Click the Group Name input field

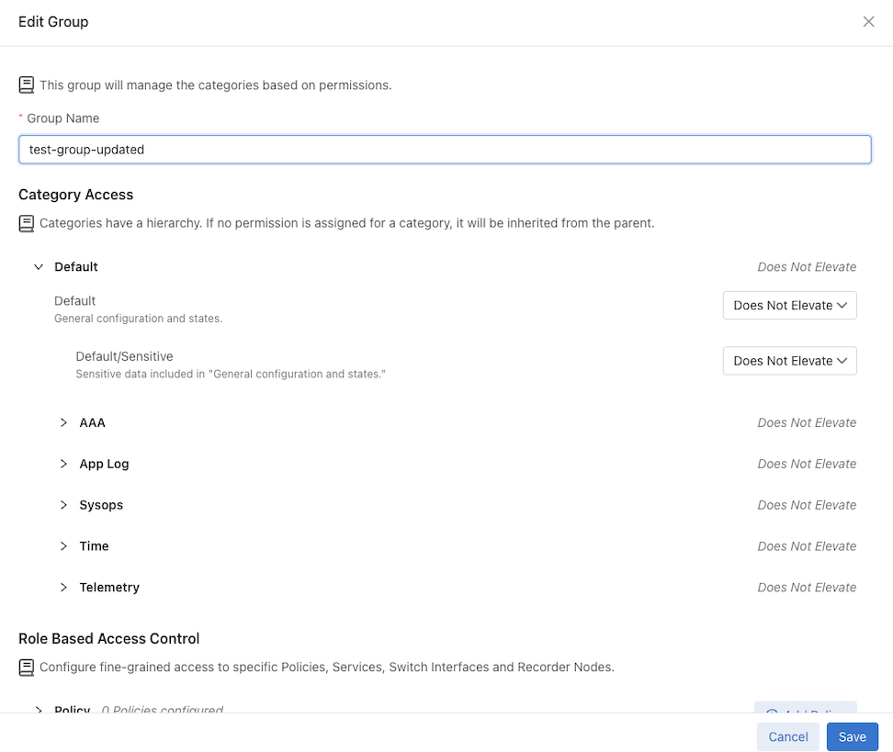click(445, 150)
